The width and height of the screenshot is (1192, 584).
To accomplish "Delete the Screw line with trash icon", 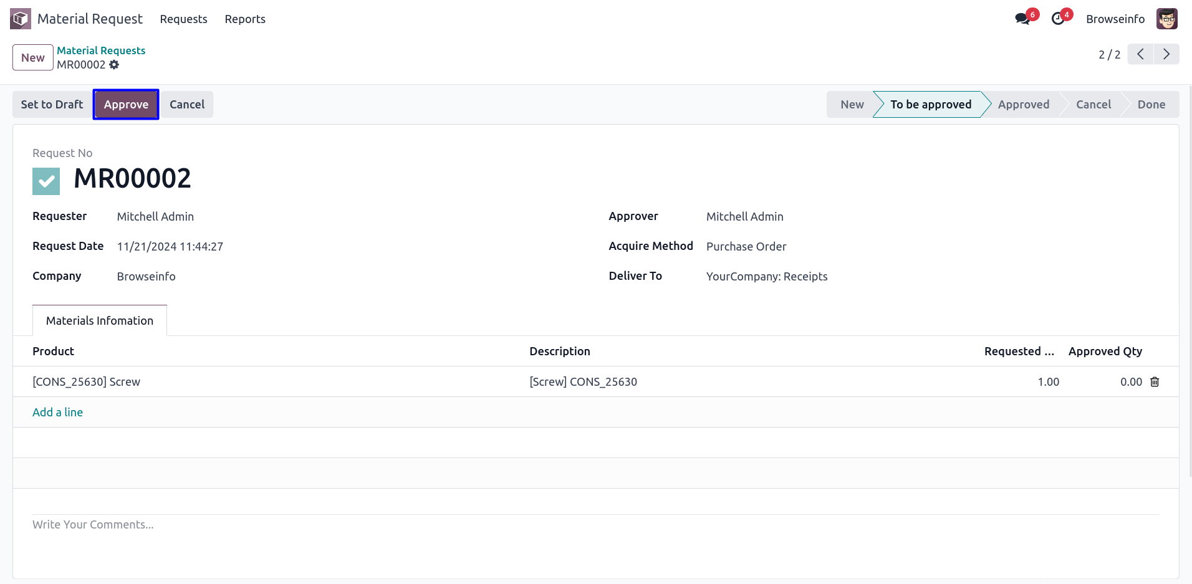I will pyautogui.click(x=1155, y=381).
